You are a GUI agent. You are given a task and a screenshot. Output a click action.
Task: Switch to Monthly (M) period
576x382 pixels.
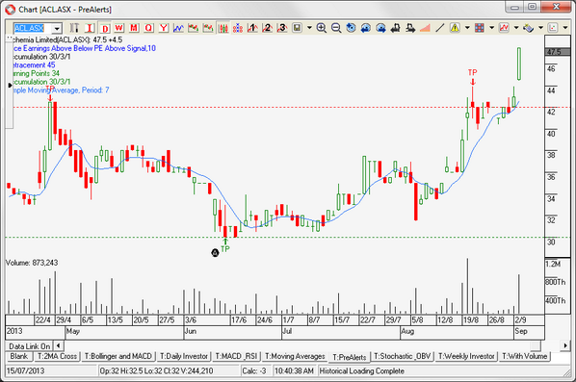(134, 28)
